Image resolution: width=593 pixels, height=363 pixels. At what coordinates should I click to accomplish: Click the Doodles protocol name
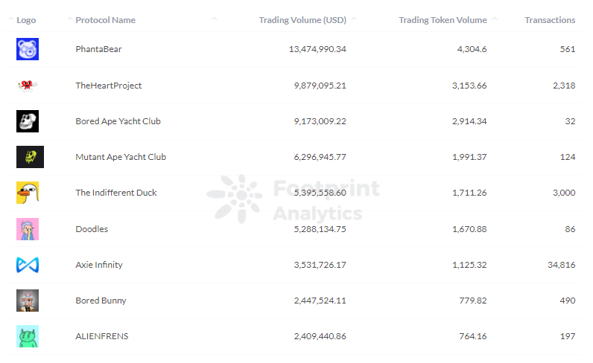click(92, 229)
